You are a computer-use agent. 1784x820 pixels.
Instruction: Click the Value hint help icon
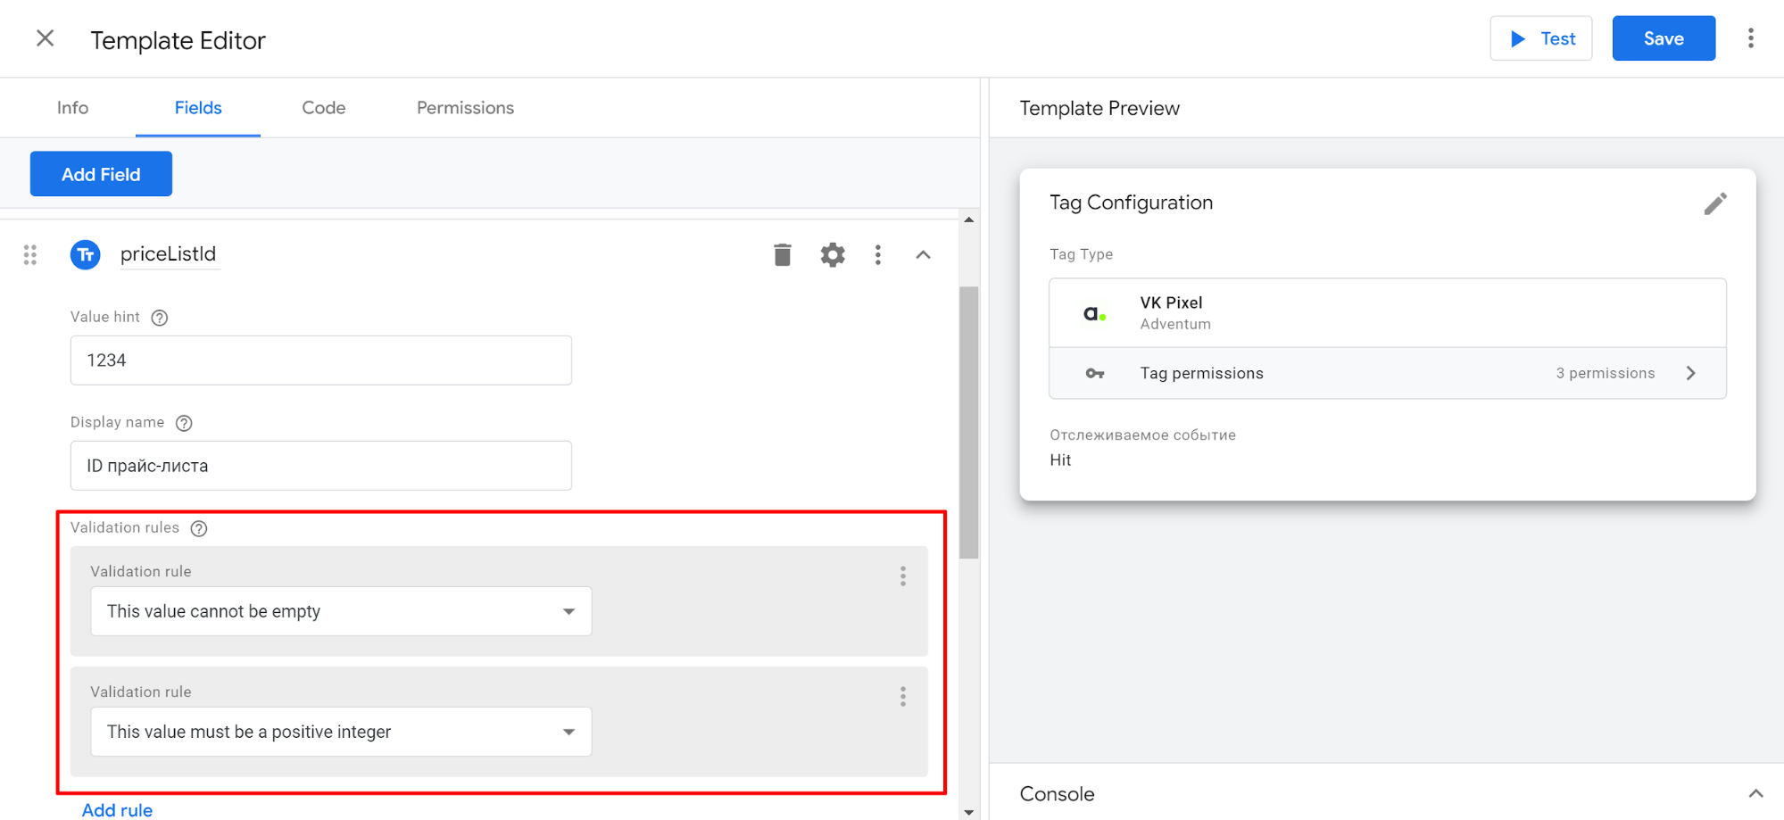tap(160, 318)
